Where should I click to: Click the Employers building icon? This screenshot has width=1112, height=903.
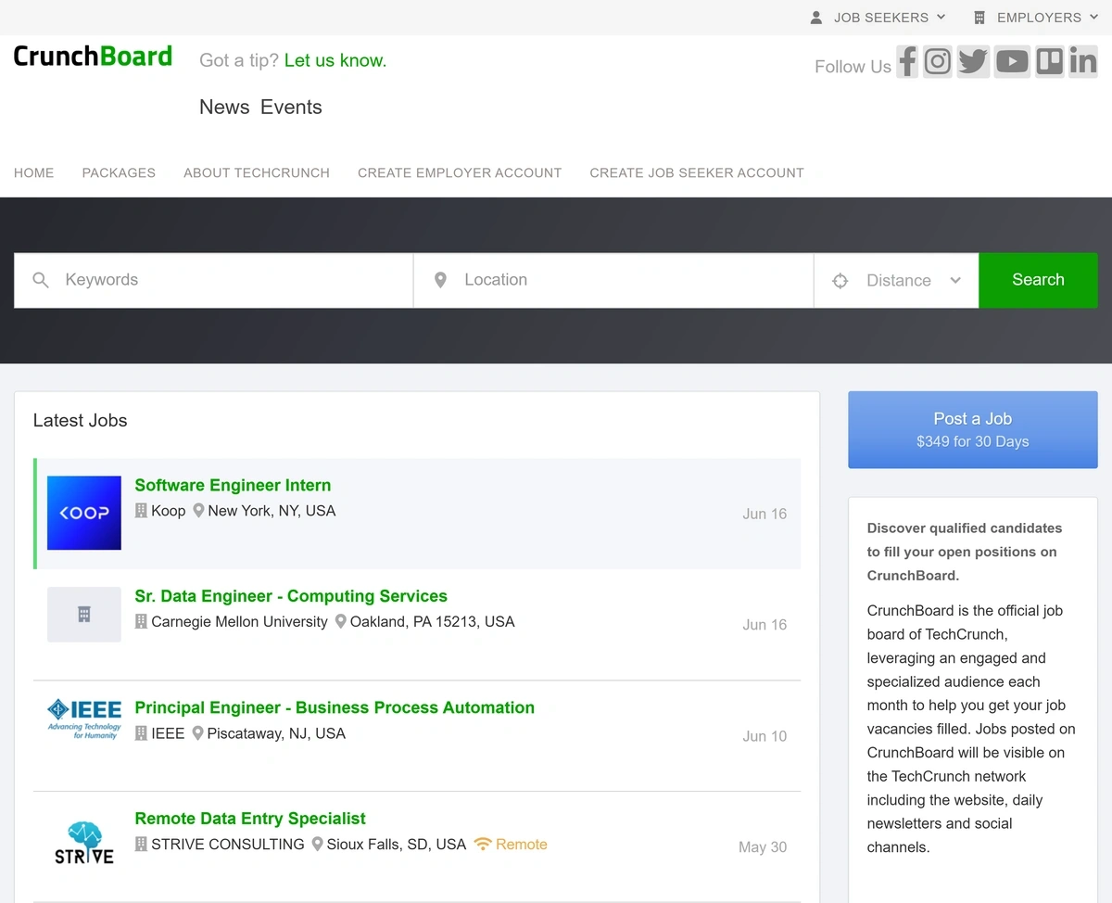coord(979,18)
